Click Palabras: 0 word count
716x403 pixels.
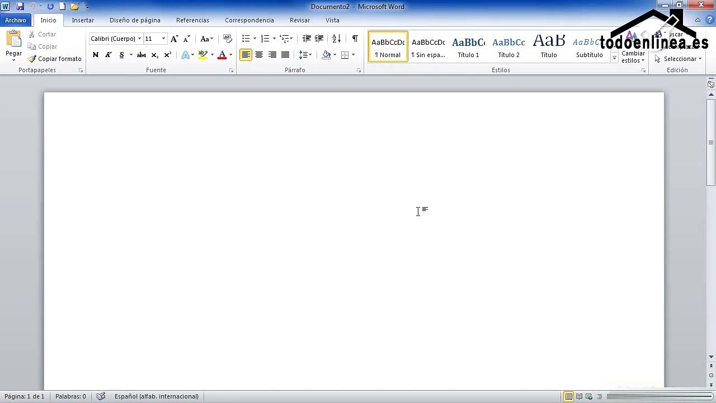(70, 396)
